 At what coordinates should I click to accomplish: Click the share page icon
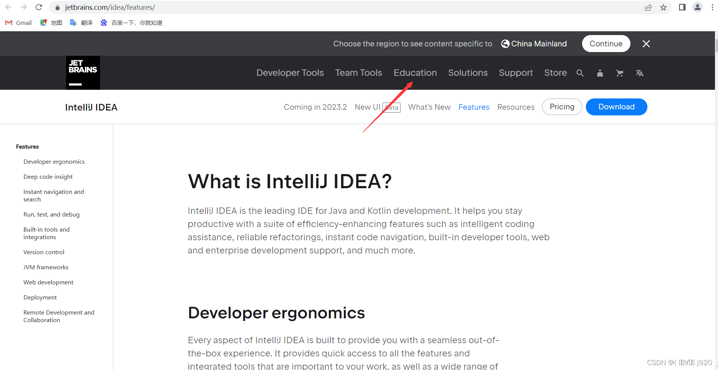point(648,8)
